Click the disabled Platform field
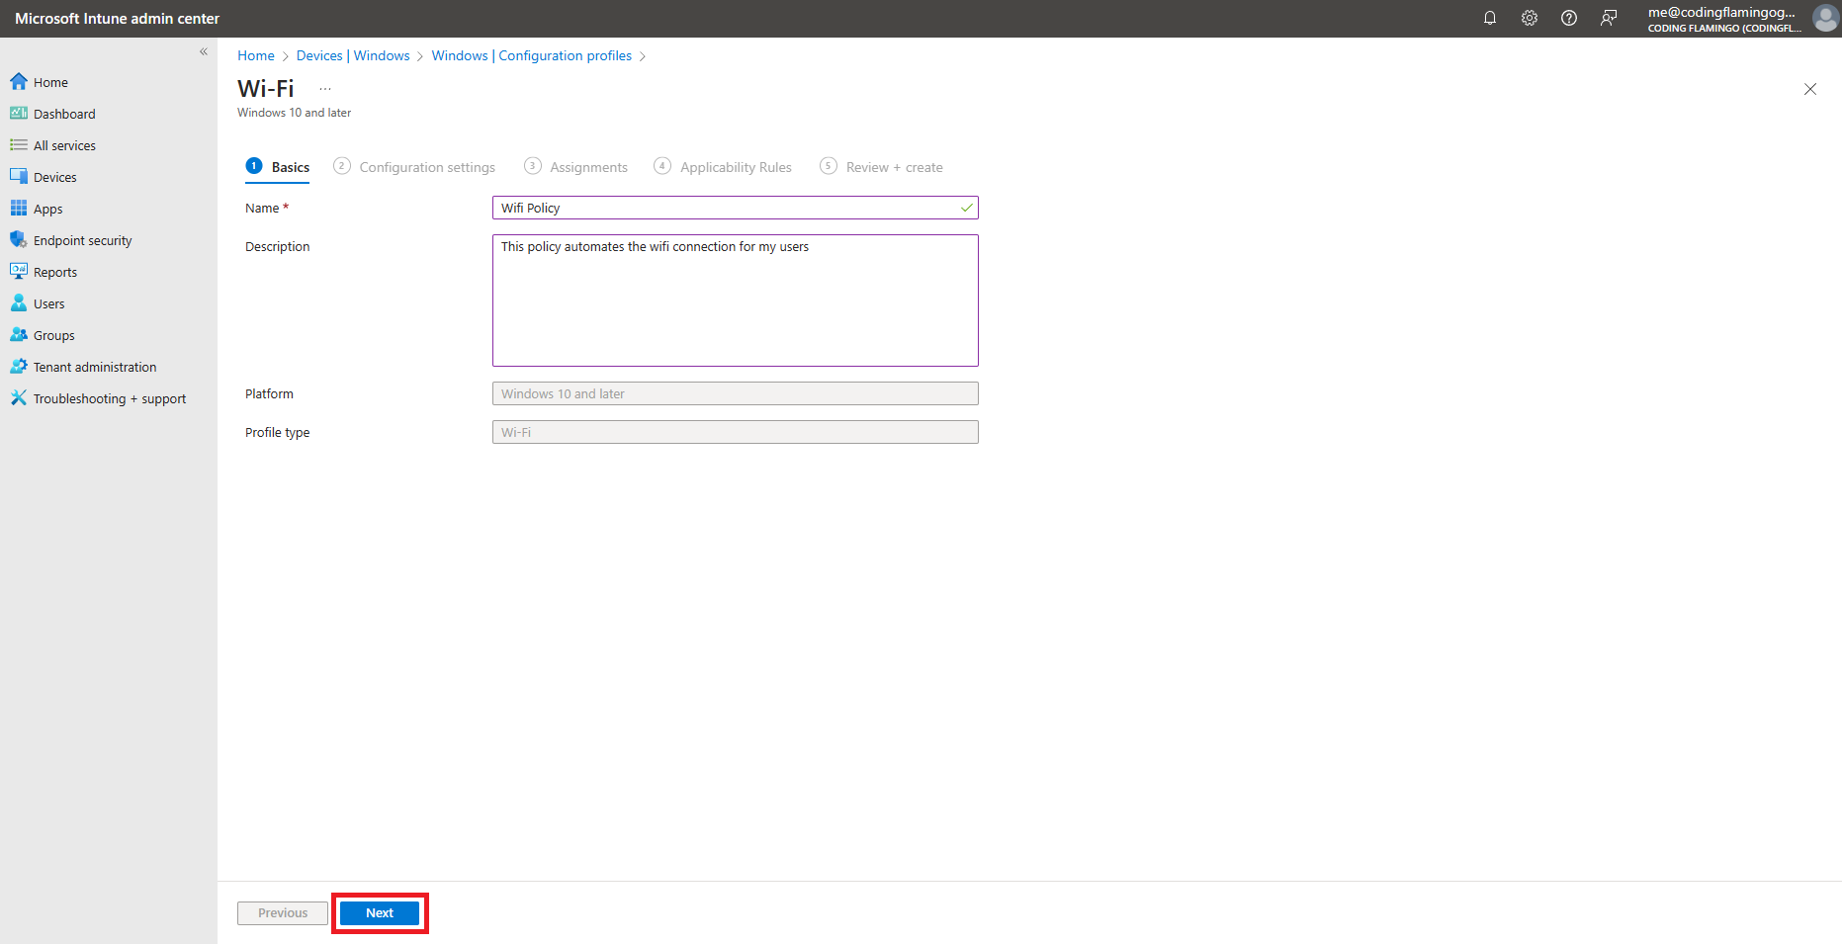 click(736, 393)
